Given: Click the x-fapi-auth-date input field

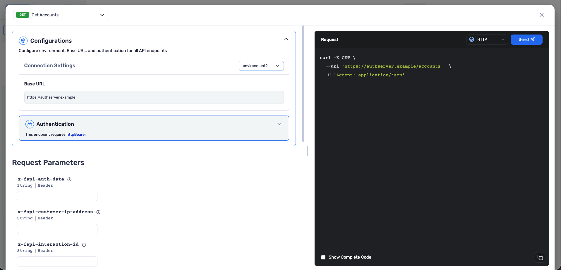Looking at the screenshot, I should 57,196.
